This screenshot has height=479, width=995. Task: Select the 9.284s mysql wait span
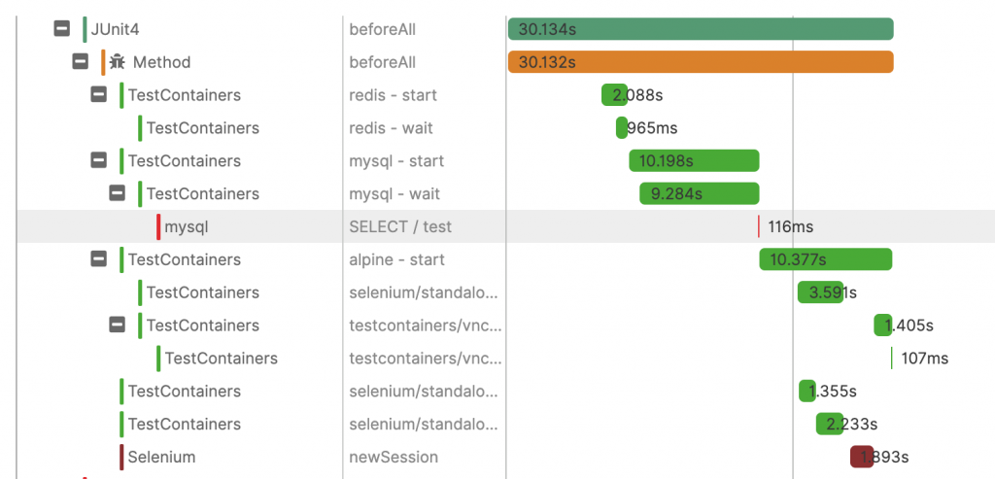(700, 193)
